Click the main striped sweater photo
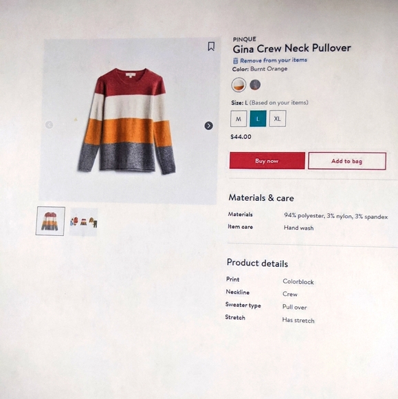 click(x=128, y=121)
